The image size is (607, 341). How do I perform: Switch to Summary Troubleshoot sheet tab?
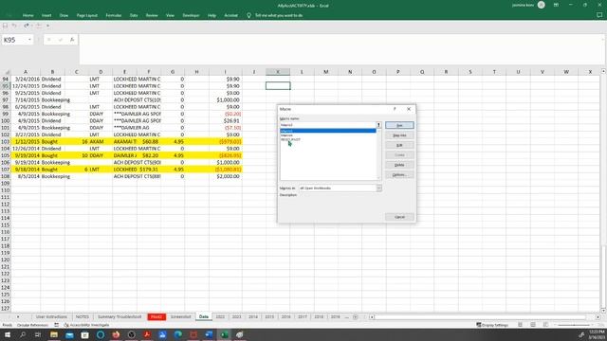coord(120,316)
